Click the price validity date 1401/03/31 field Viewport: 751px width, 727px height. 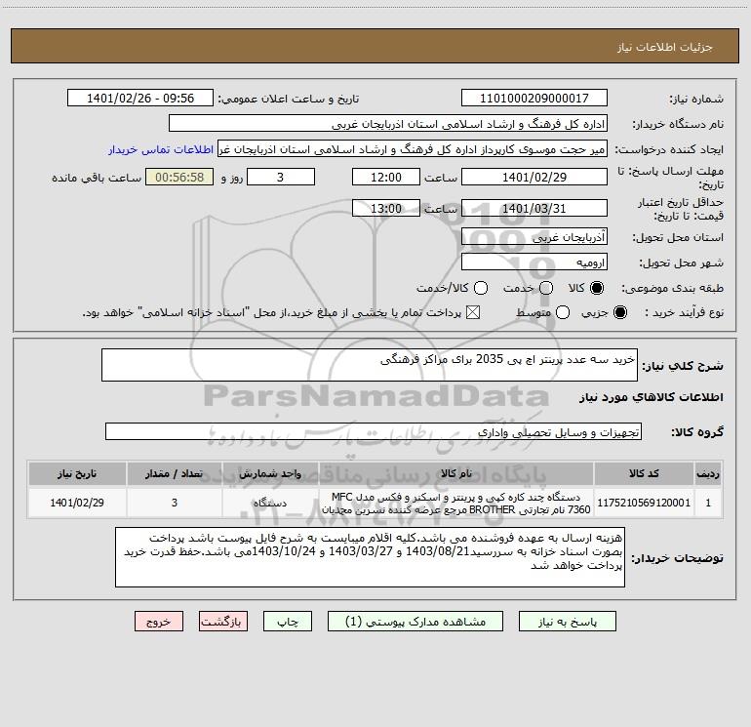point(534,208)
